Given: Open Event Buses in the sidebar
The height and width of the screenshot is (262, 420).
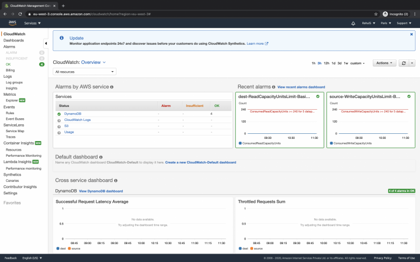Looking at the screenshot, I should (15, 119).
